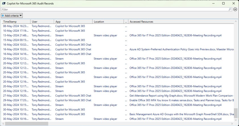Click 'Copilot for Microsoft 365 Chat' in 16-May 14:16 row
The height and width of the screenshot is (126, 239).
pyautogui.click(x=73, y=54)
